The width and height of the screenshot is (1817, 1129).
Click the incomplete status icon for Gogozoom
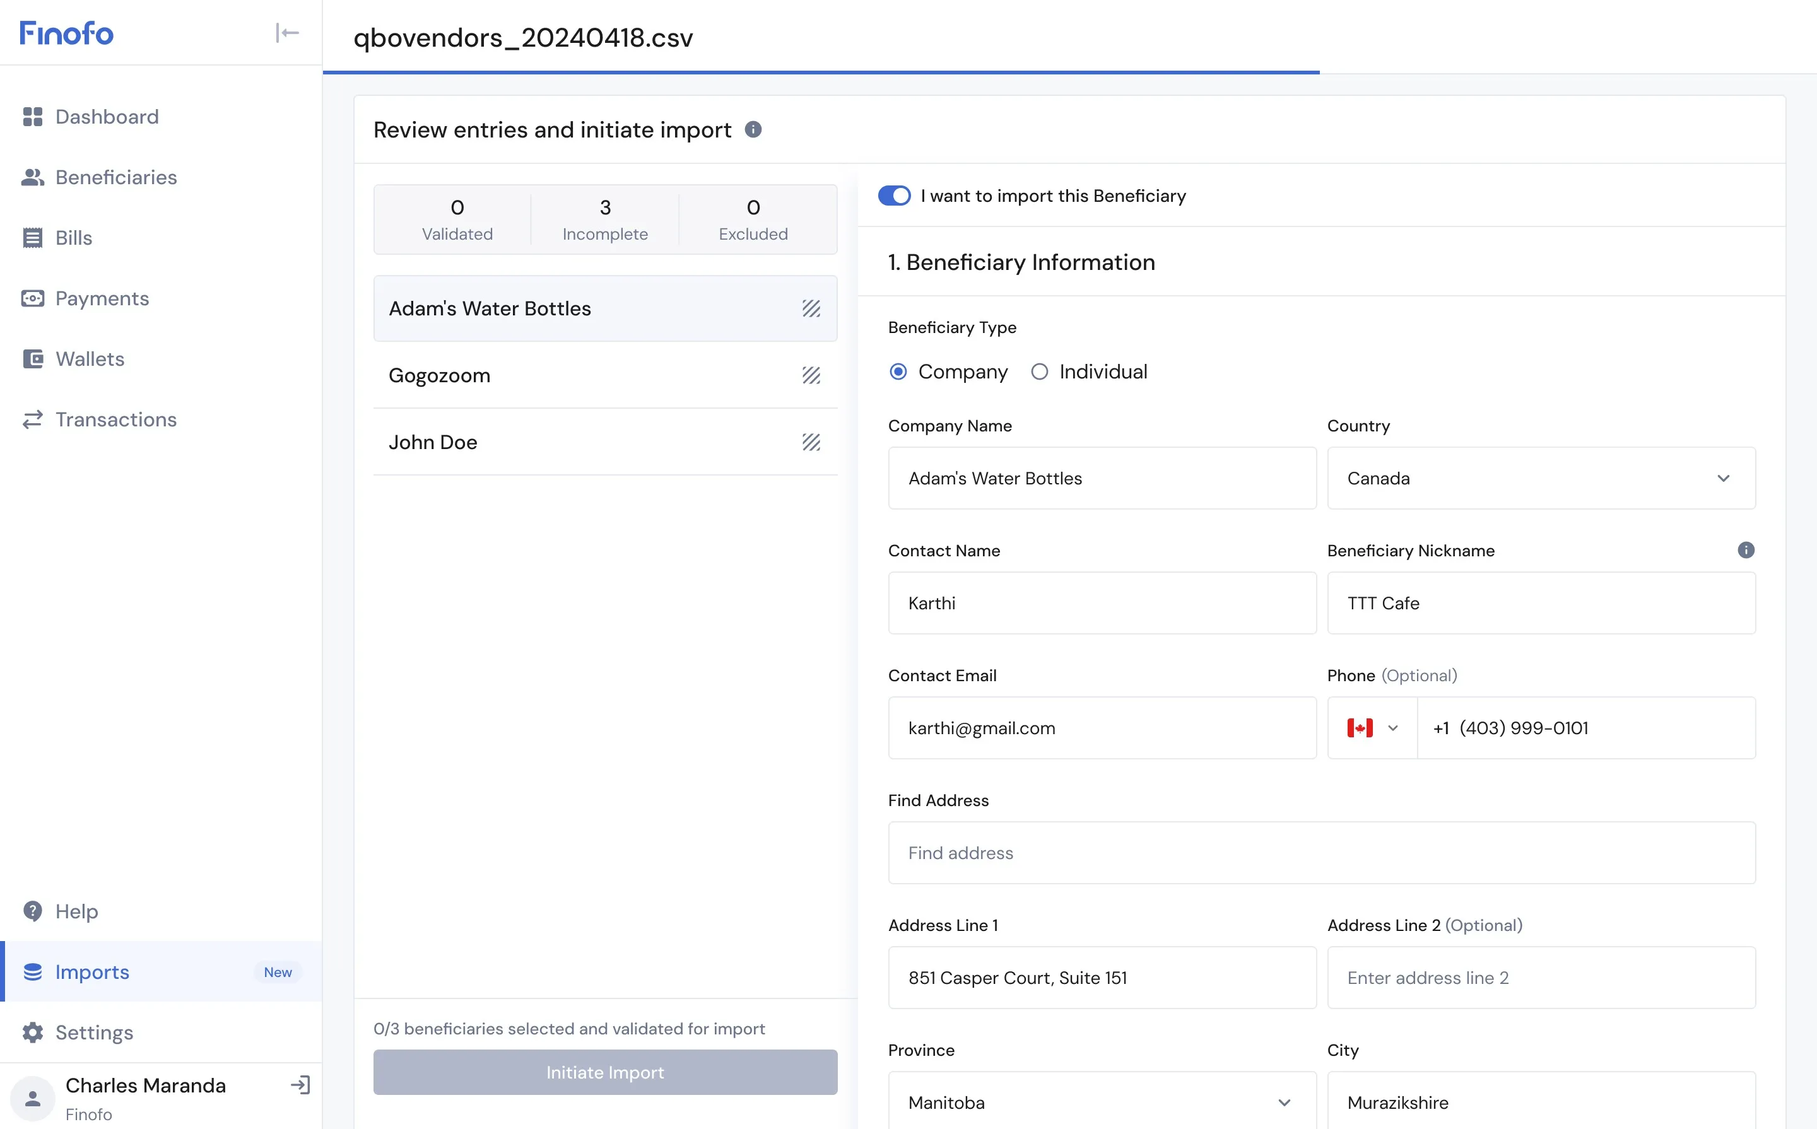coord(811,375)
